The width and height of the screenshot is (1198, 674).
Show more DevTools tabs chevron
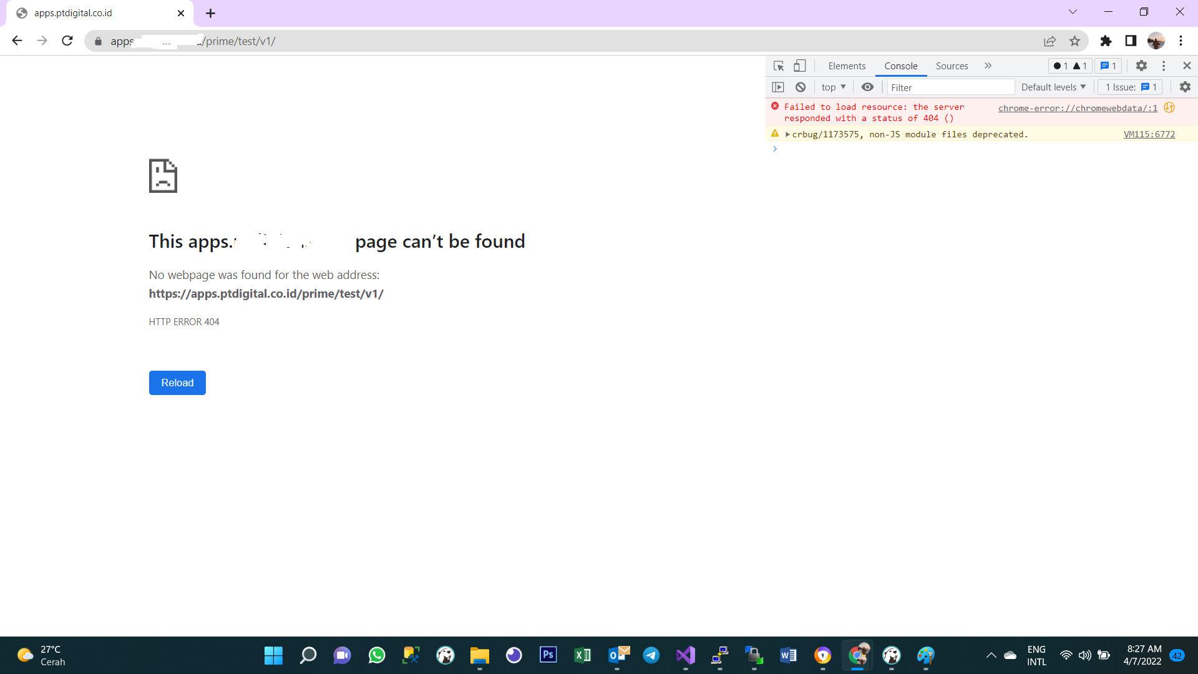pyautogui.click(x=988, y=66)
